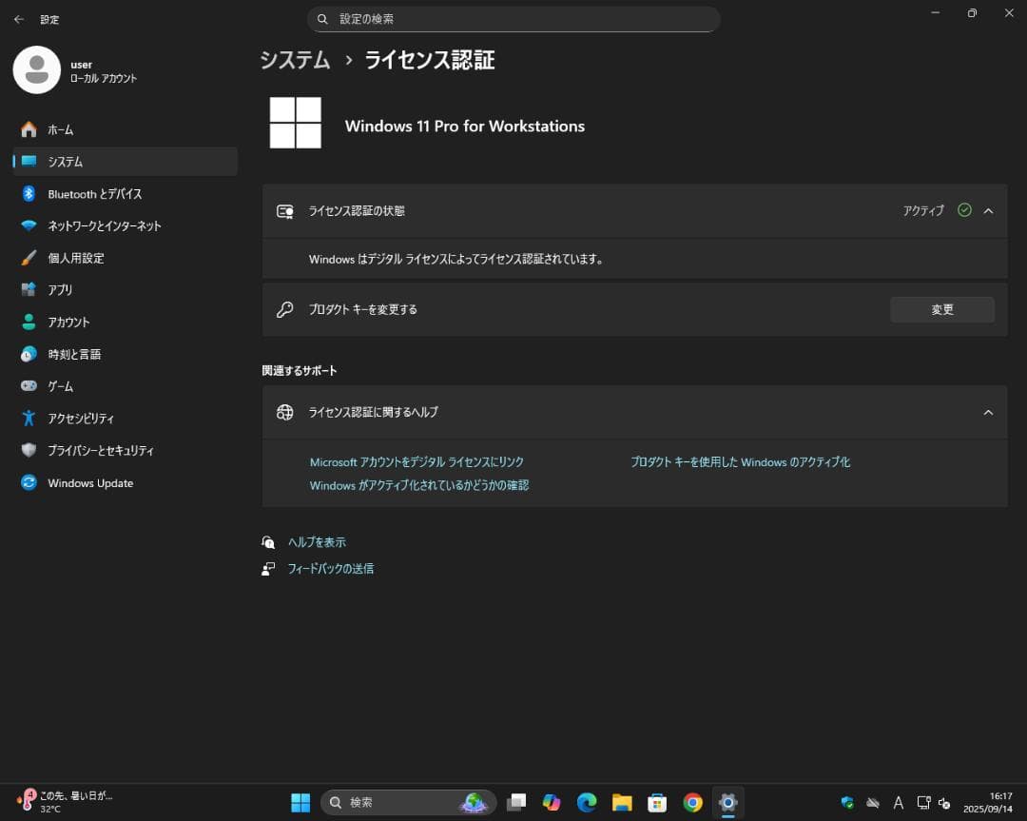
Task: Open プロダクト キーを使用した Windows のアクティブ化 link
Action: click(740, 462)
